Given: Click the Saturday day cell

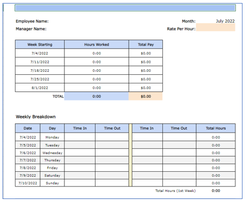Looking at the screenshot, I should [x=52, y=175].
